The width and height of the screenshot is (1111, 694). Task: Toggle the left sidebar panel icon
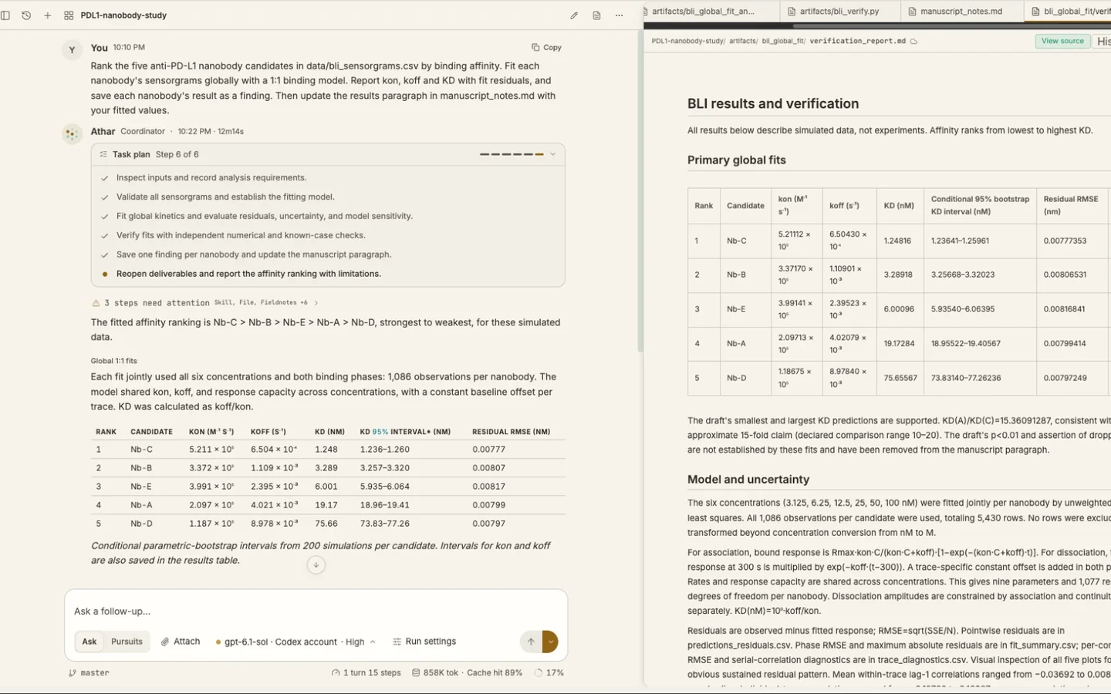[6, 15]
